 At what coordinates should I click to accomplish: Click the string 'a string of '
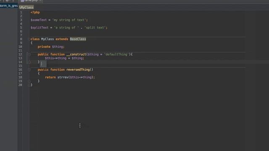[x=66, y=28]
